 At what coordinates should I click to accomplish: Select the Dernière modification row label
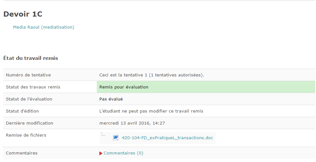29,123
